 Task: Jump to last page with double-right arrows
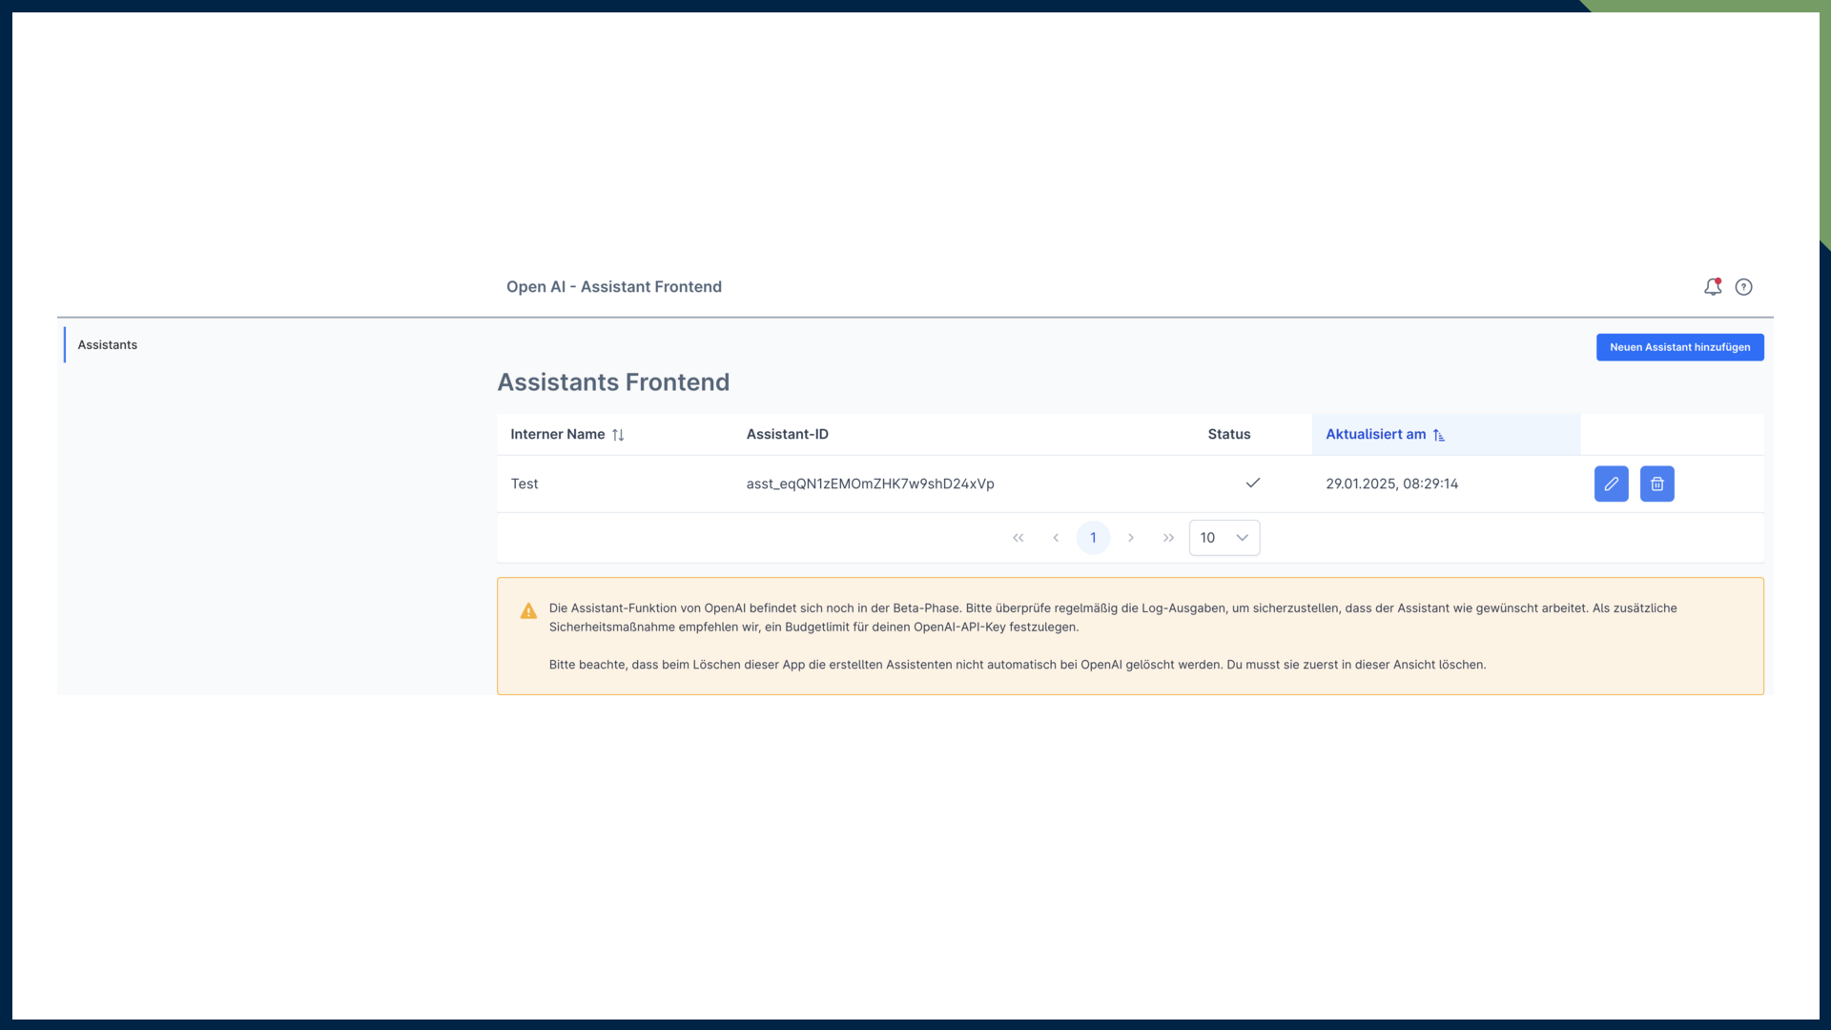tap(1168, 538)
